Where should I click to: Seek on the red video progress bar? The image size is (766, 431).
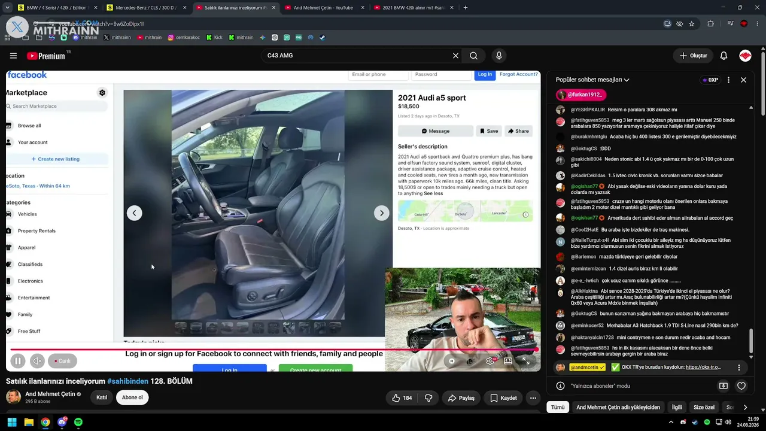[274, 350]
